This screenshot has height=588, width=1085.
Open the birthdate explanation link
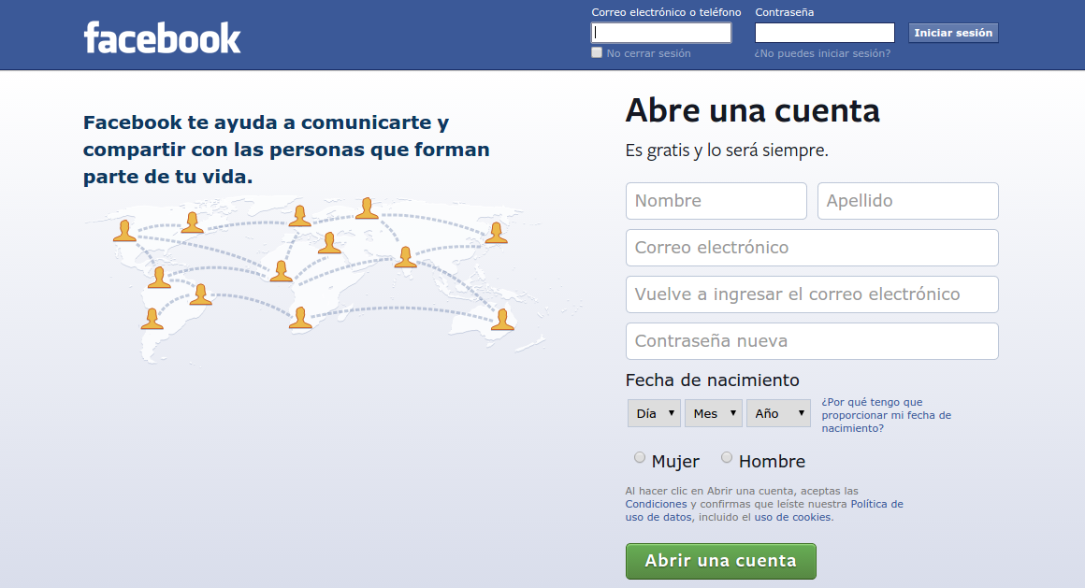885,415
